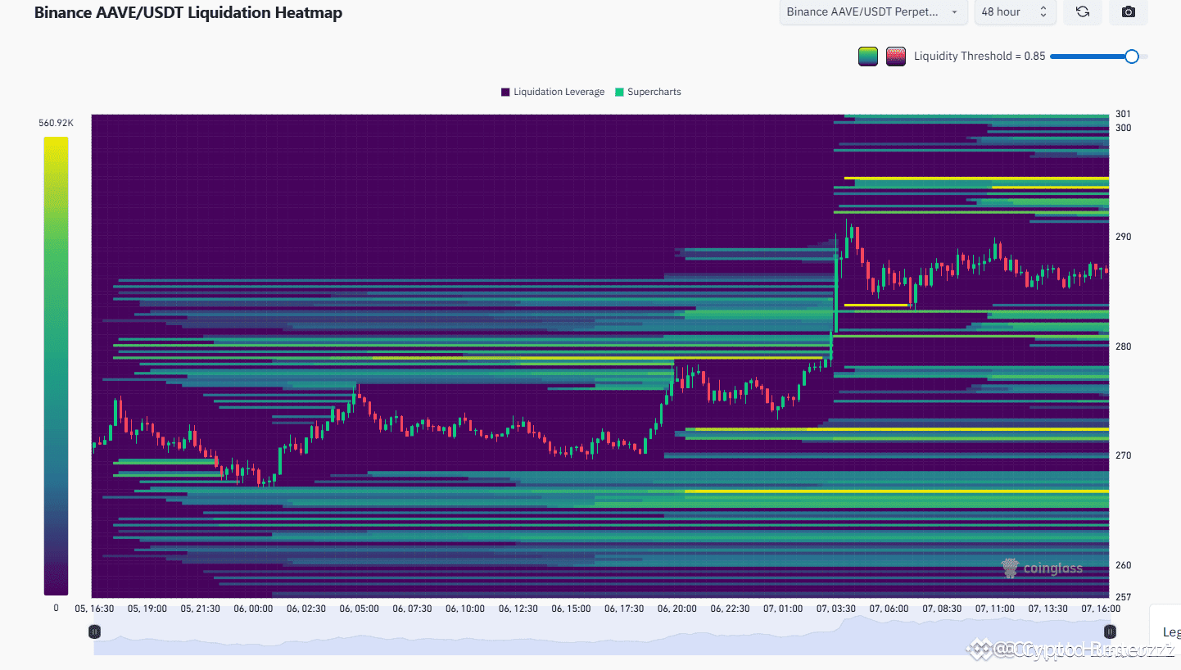Click left handle of time range navigator
Image resolution: width=1181 pixels, height=670 pixels.
pos(94,632)
